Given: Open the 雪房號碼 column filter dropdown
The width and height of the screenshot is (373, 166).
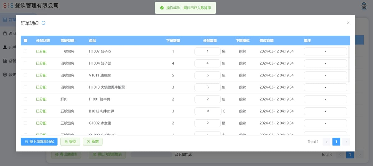Looking at the screenshot, I should (76, 41).
